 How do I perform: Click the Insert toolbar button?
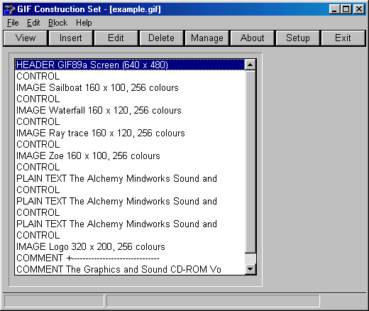(70, 38)
